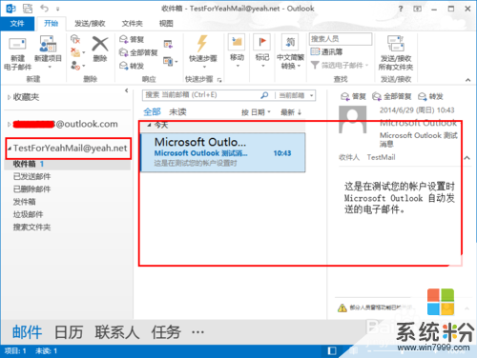The height and width of the screenshot is (358, 477).
Task: Reply to message from ribbon
Action: pyautogui.click(x=132, y=39)
